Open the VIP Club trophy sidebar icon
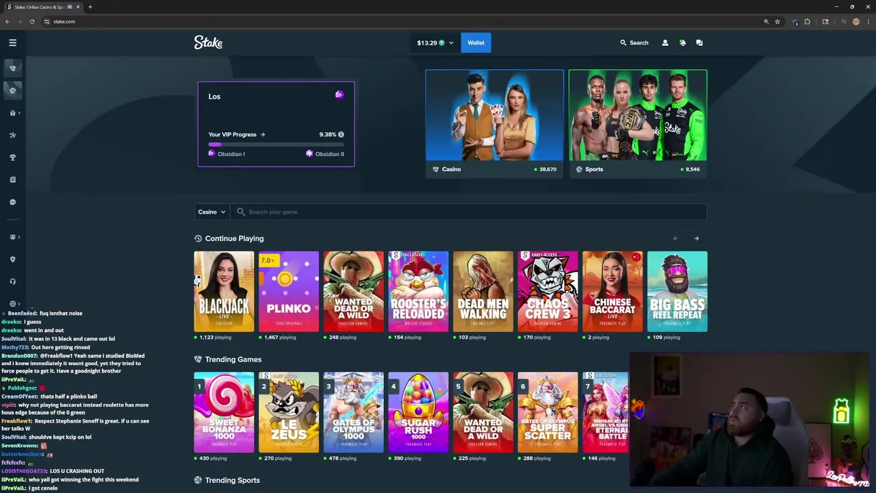This screenshot has width=876, height=493. pyautogui.click(x=12, y=157)
